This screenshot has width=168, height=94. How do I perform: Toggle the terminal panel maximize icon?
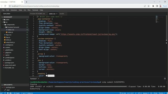pos(165,79)
